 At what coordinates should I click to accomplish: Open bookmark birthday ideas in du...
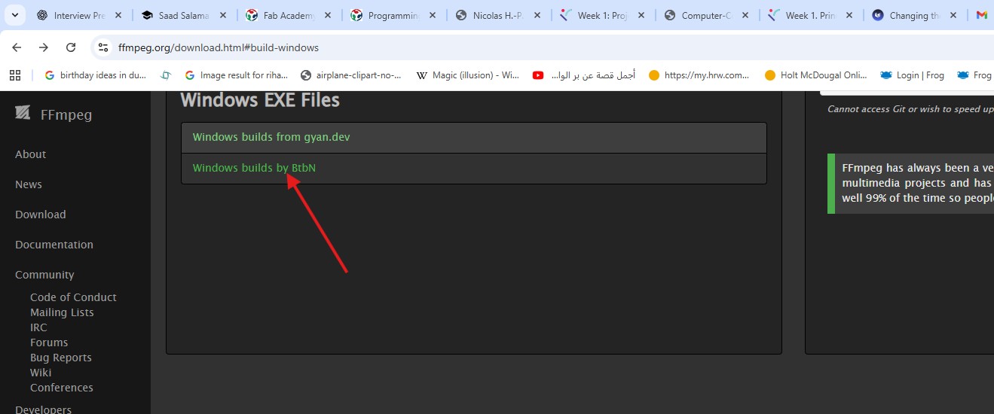tap(95, 75)
